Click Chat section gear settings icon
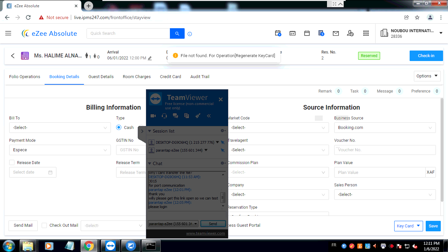This screenshot has height=252, width=448. tap(223, 163)
